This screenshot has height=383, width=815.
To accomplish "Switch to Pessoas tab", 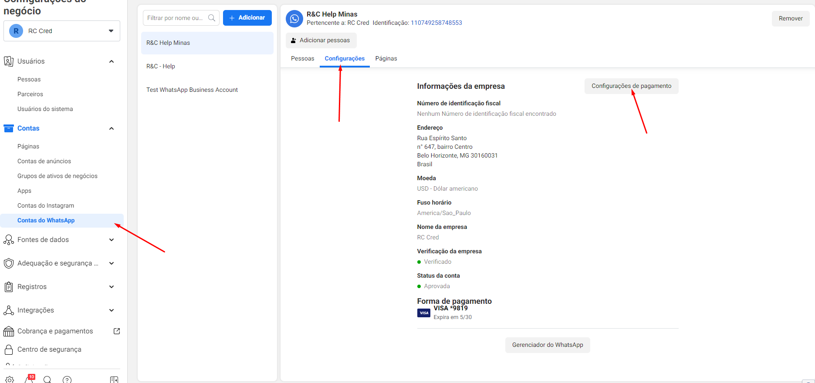I will pos(302,58).
